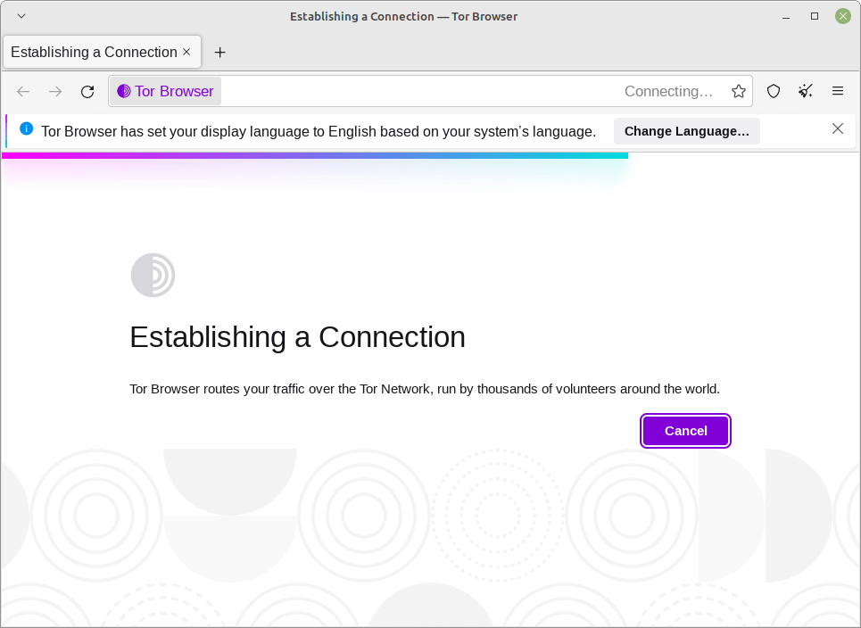Dismiss the language notification bar
The image size is (861, 628).
pyautogui.click(x=838, y=128)
